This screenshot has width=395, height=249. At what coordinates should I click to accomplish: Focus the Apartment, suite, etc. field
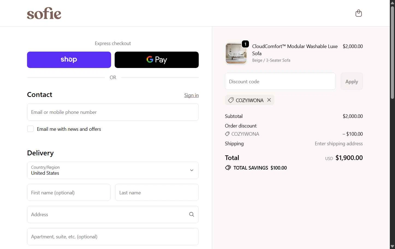point(113,236)
